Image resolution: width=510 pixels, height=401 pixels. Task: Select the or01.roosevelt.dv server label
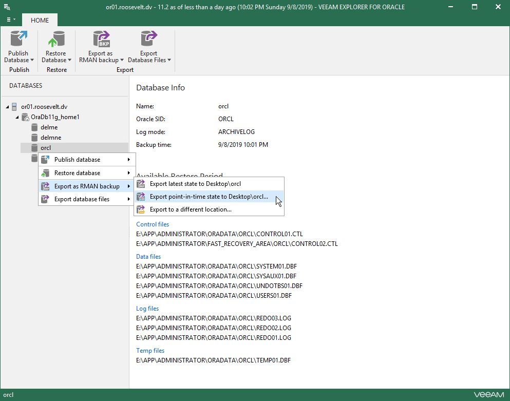(x=44, y=107)
